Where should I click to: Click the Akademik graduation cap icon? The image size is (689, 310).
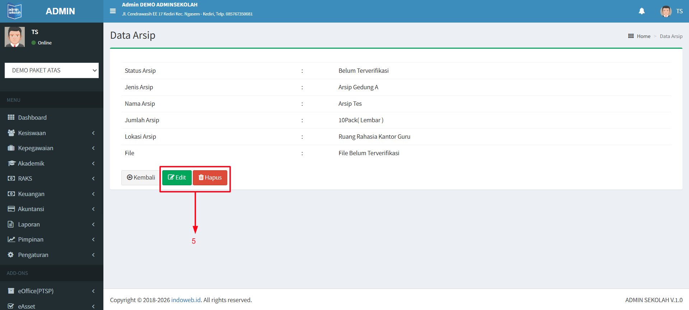tap(11, 163)
